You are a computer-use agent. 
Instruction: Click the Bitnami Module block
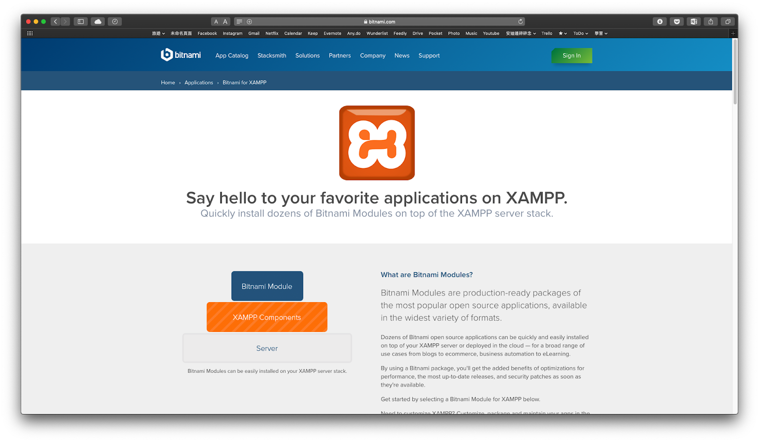(x=267, y=286)
